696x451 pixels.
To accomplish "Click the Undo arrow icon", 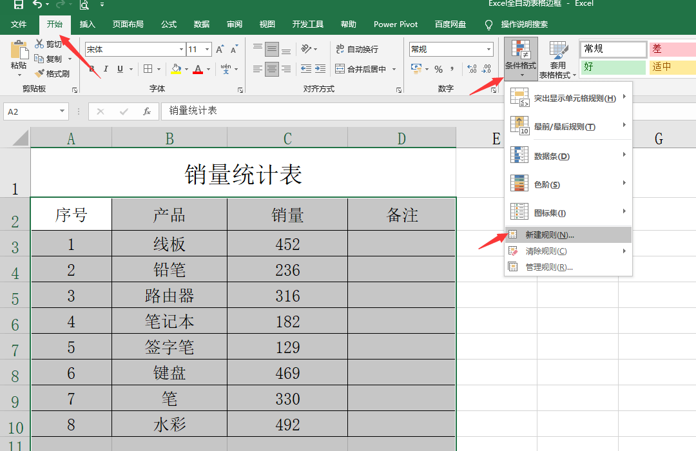I will 38,5.
